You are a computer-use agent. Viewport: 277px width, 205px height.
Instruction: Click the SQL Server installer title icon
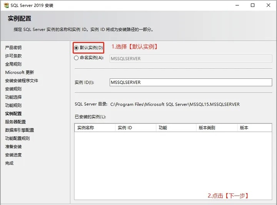(x=6, y=5)
